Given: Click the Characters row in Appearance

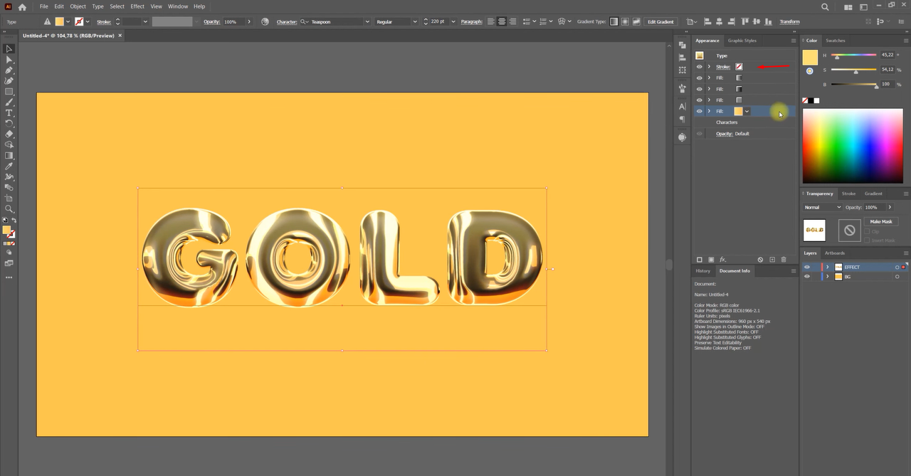Looking at the screenshot, I should [x=745, y=122].
